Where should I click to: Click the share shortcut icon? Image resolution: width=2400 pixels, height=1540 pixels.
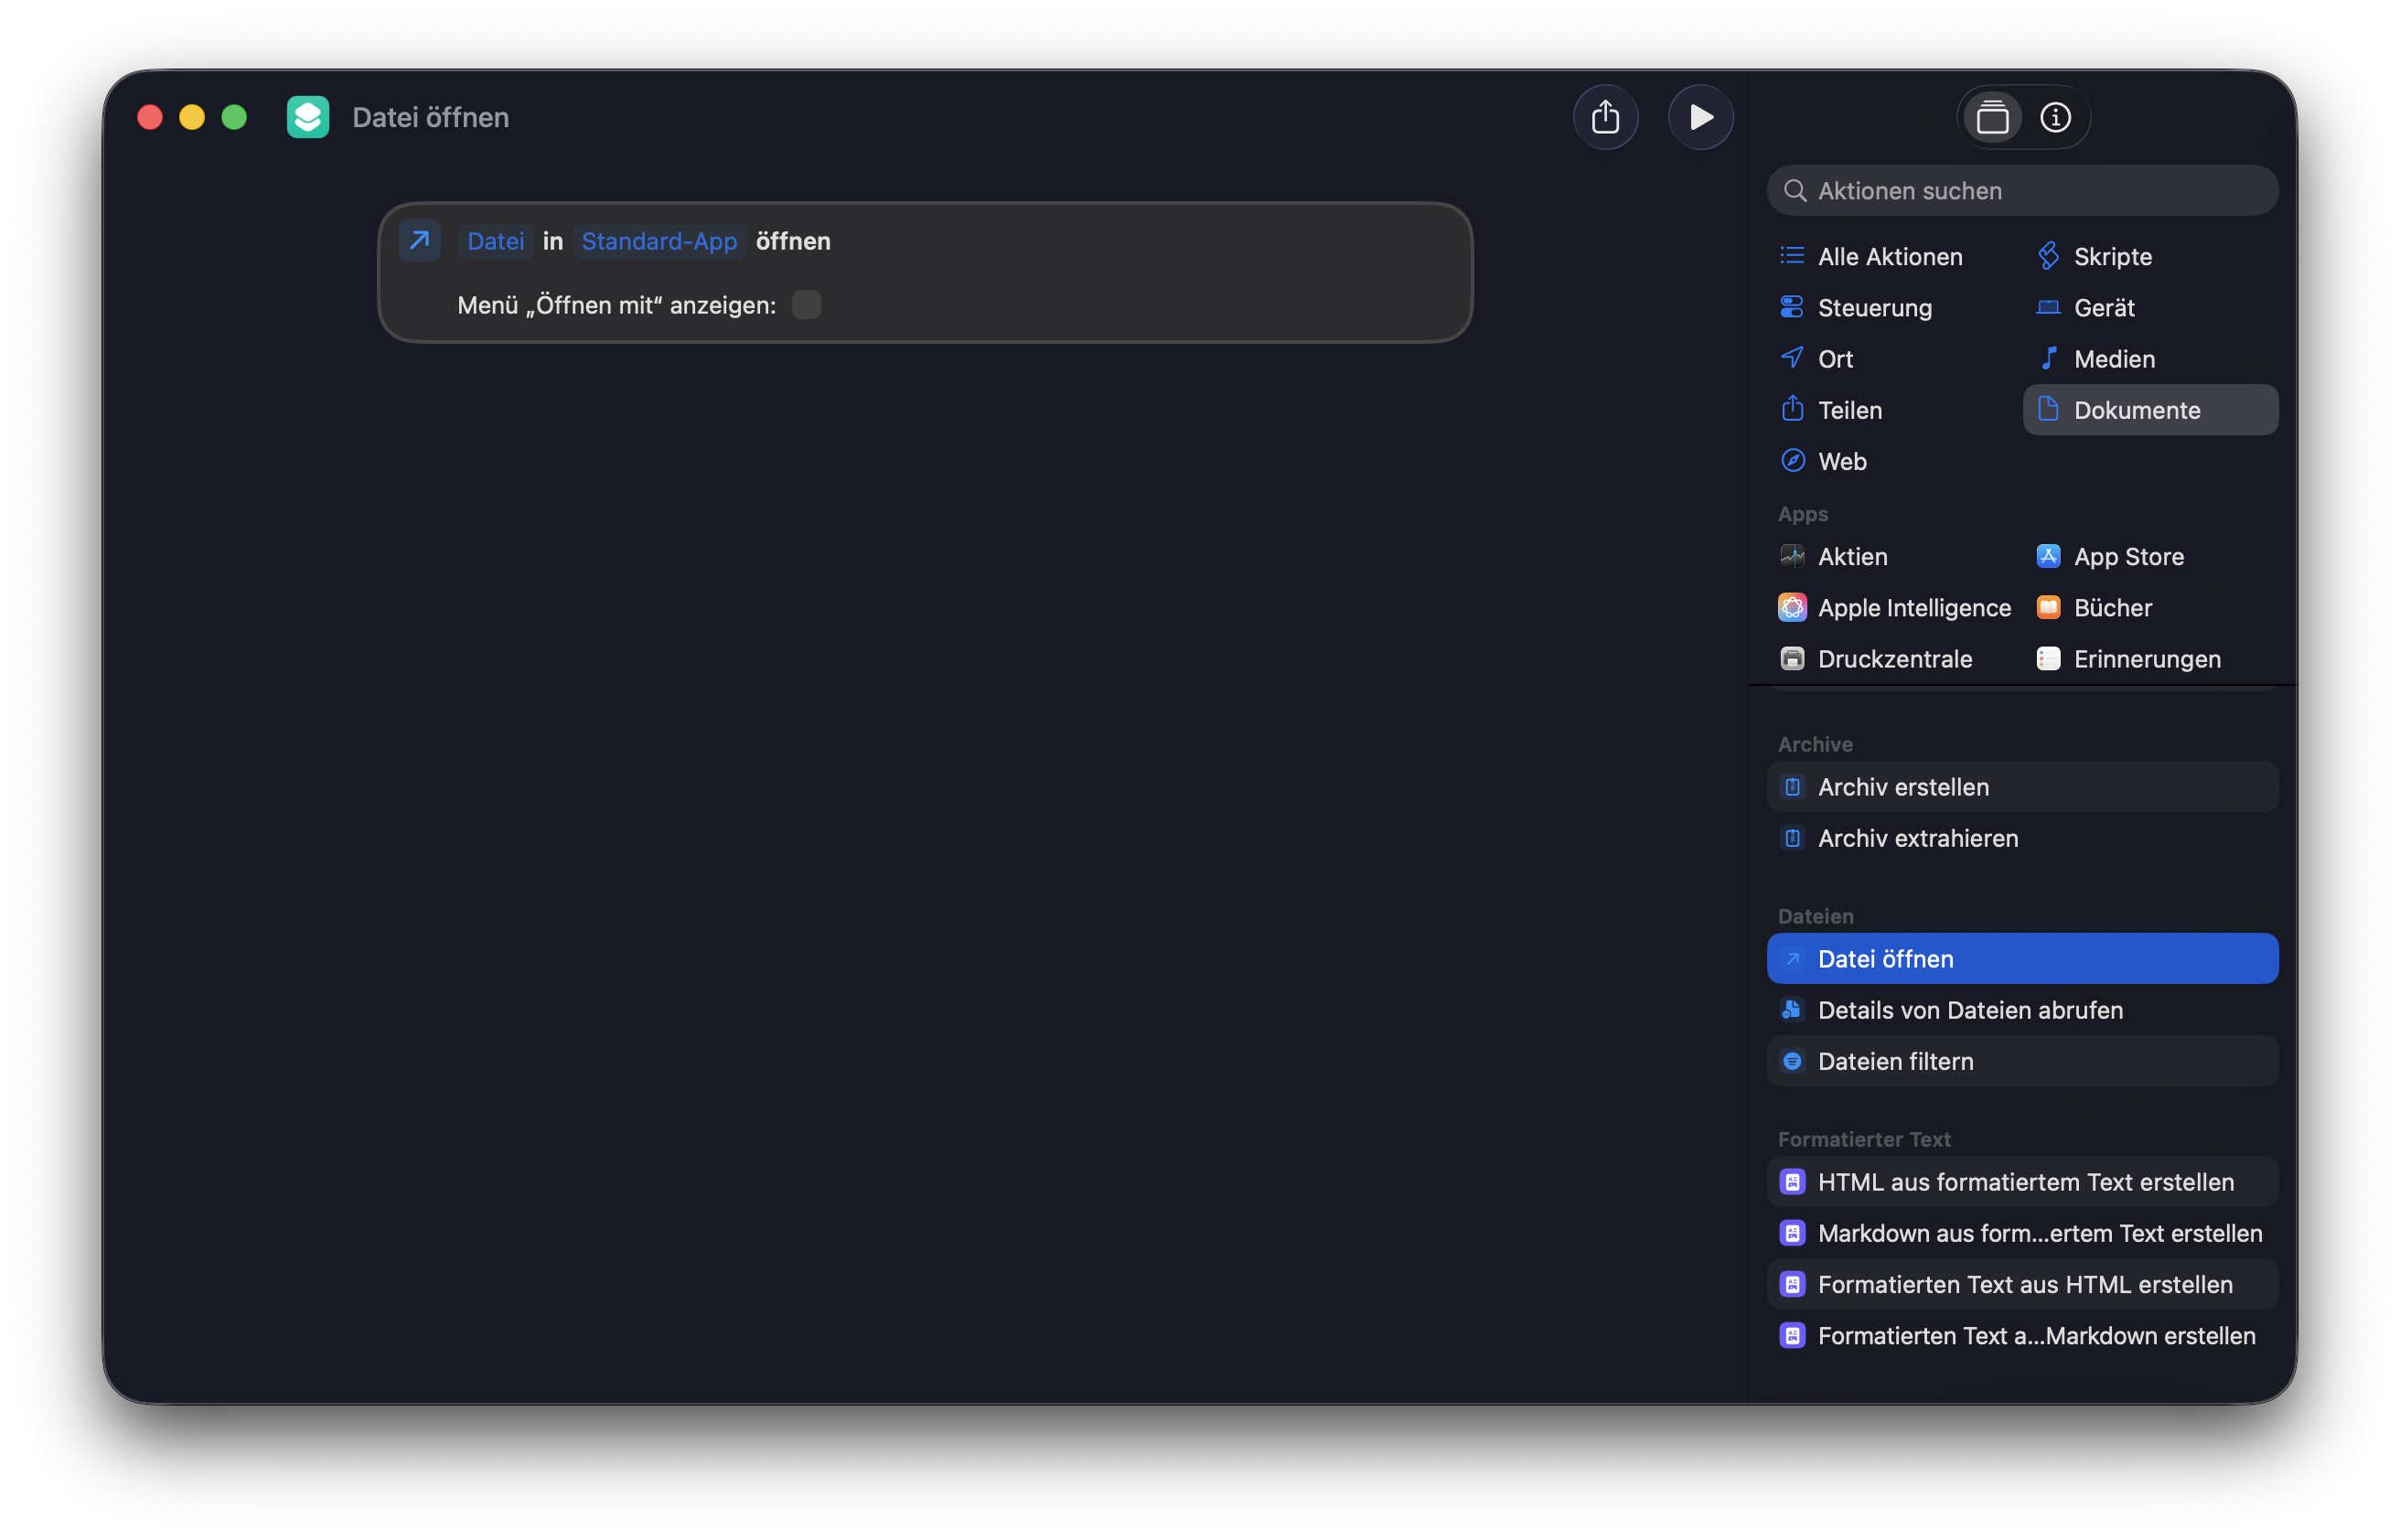[1605, 117]
